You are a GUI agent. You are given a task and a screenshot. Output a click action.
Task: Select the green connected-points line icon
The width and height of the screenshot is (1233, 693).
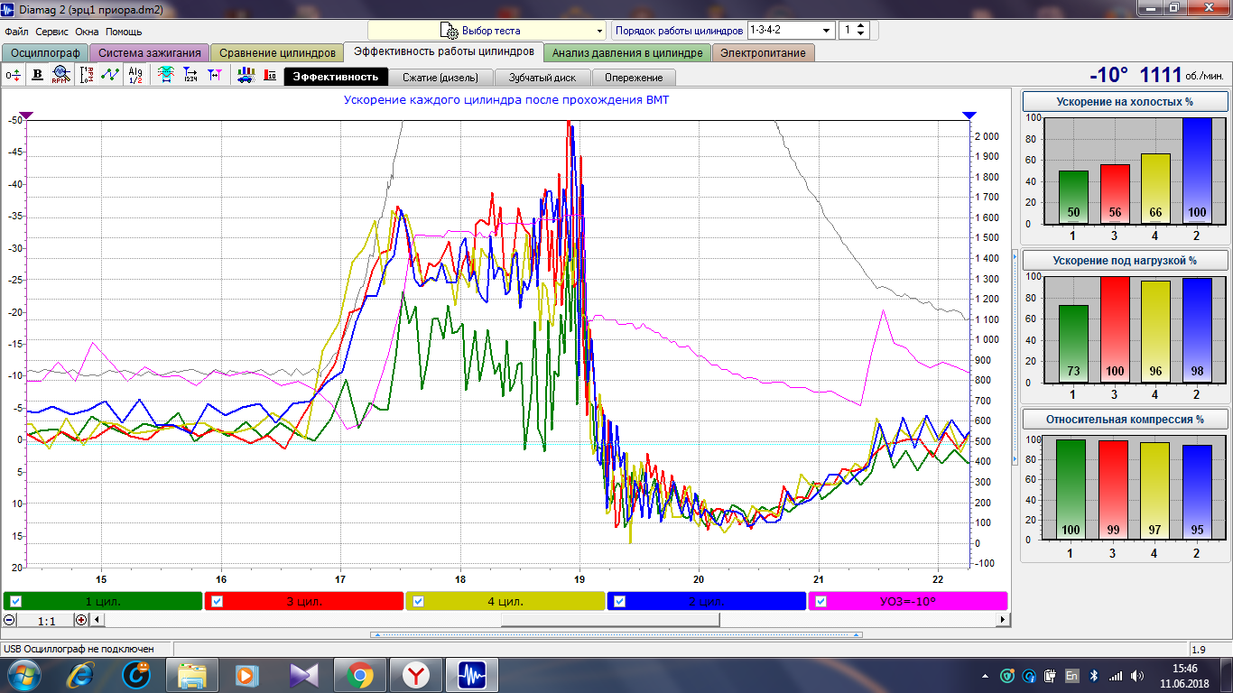coord(110,76)
